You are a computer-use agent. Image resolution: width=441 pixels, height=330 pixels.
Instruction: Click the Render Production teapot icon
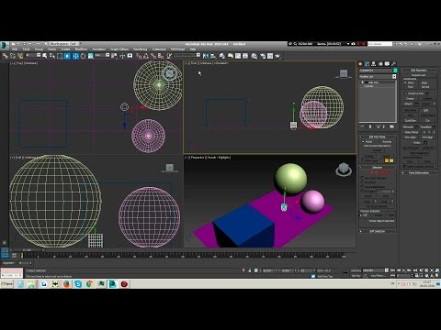(277, 56)
